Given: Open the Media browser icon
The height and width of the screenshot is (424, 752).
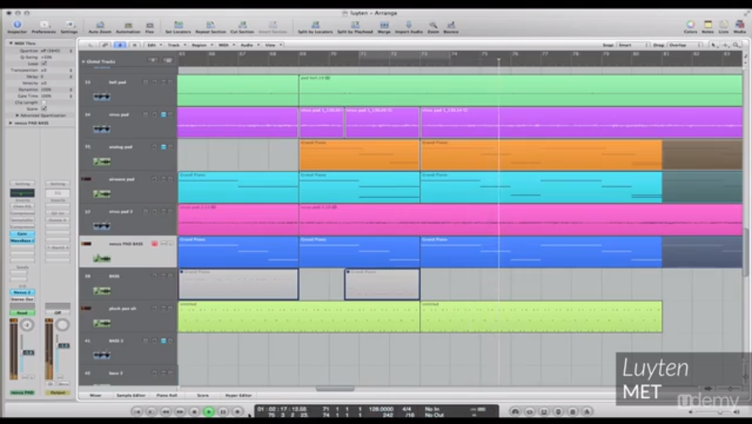Looking at the screenshot, I should (739, 25).
